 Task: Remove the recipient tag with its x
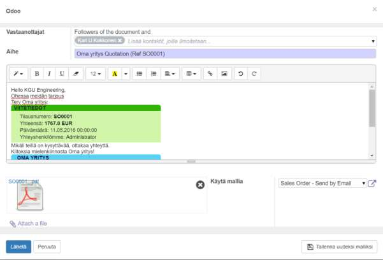coord(120,41)
